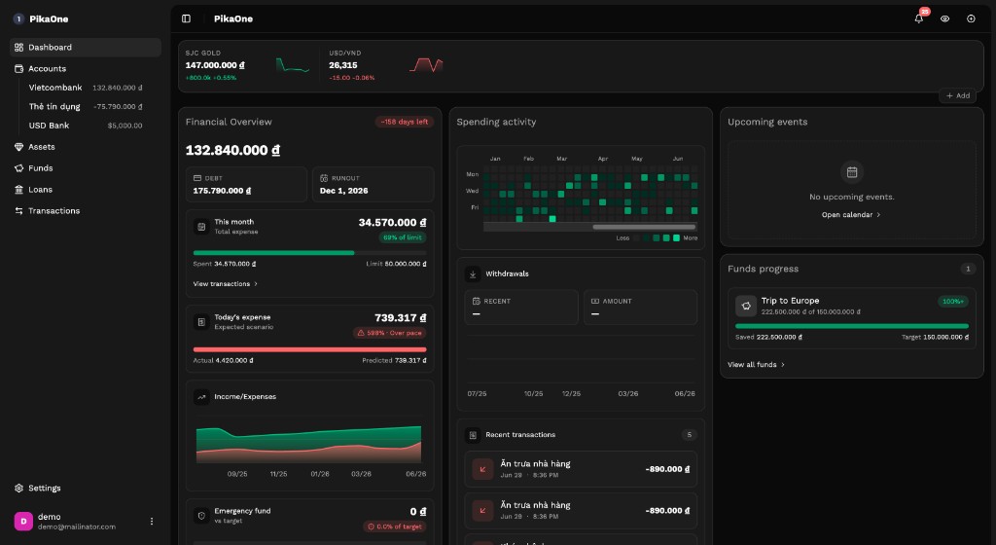Image resolution: width=996 pixels, height=545 pixels.
Task: Open Accounts in the sidebar
Action: pos(86,68)
